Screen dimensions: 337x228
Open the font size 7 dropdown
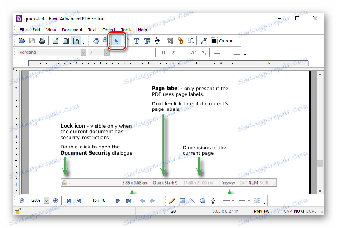click(x=106, y=52)
